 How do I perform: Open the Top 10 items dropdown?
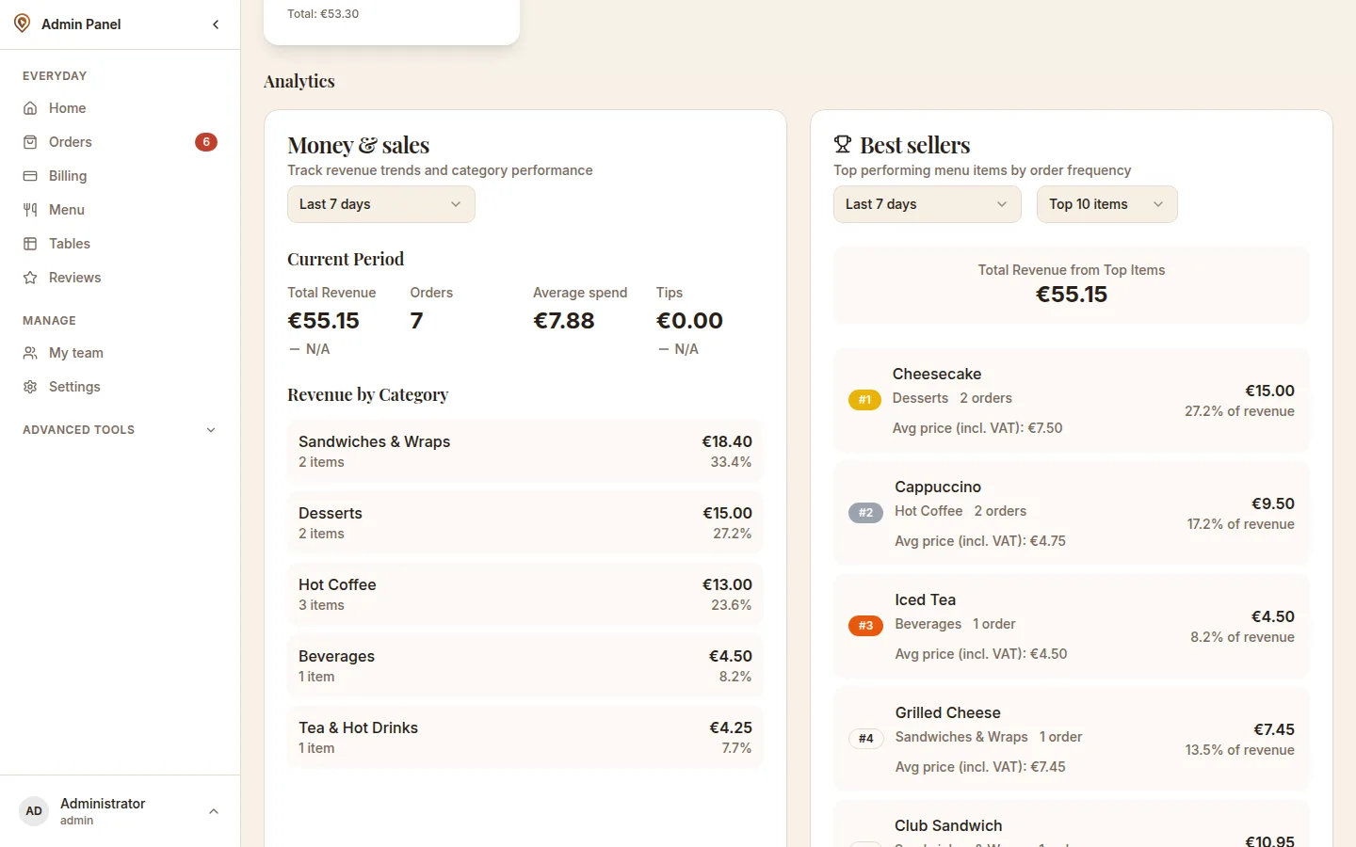click(1106, 204)
